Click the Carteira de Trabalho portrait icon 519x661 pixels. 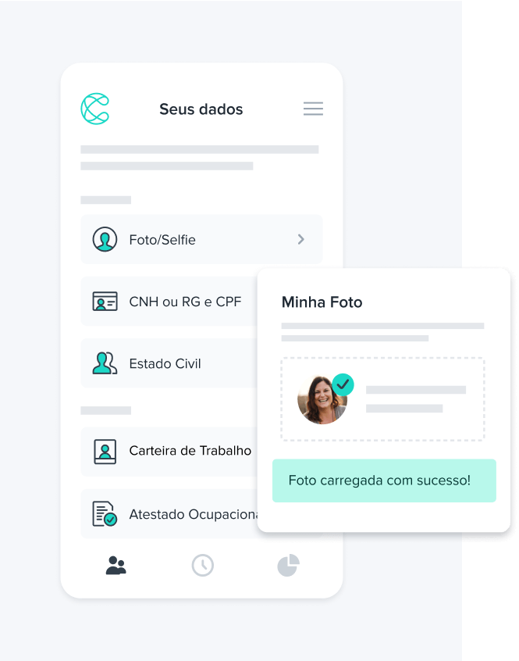tap(105, 452)
